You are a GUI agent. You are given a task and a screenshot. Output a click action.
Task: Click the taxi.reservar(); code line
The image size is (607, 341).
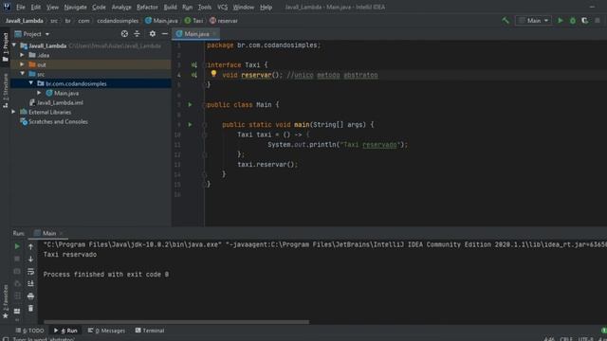point(267,164)
